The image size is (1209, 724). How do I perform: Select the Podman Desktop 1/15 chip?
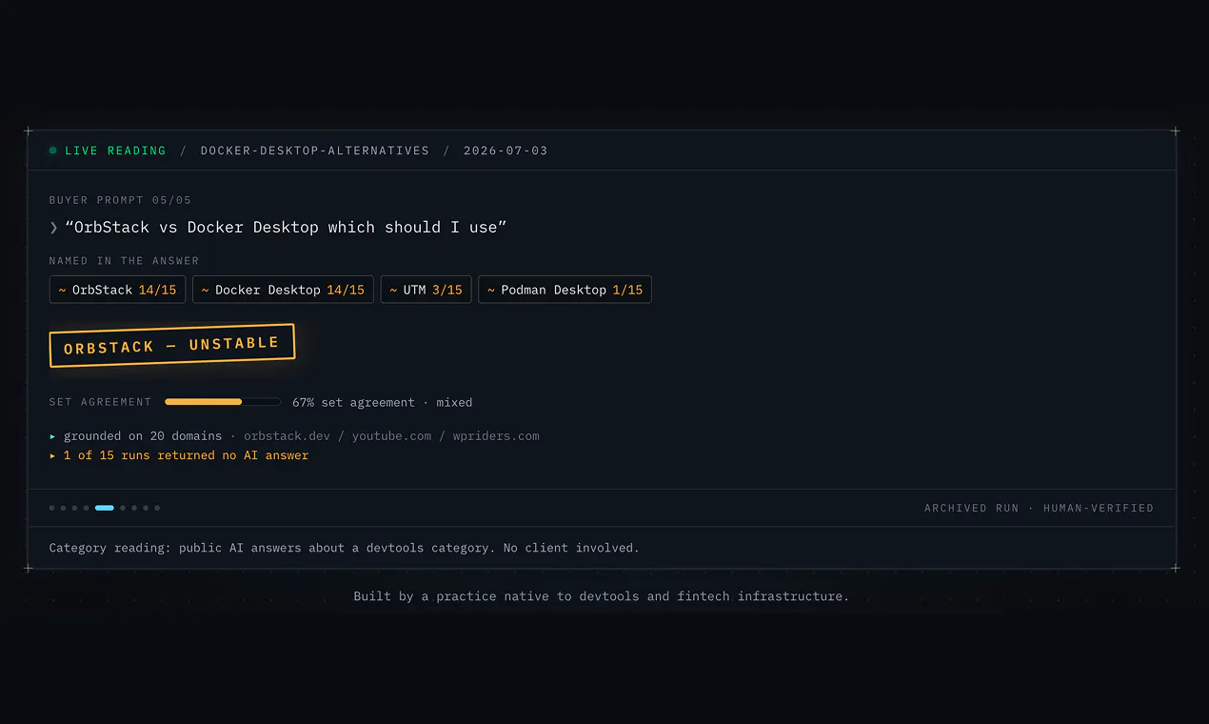(x=565, y=290)
